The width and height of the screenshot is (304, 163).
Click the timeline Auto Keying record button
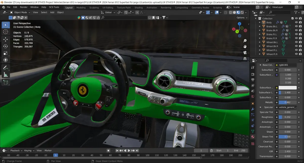click(x=108, y=151)
